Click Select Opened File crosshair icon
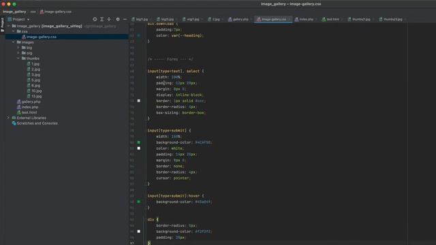Screen dimensions: 436x245 tap(95, 19)
